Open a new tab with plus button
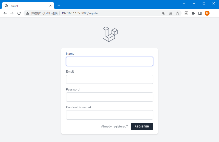This screenshot has height=142, width=219. tap(59, 6)
